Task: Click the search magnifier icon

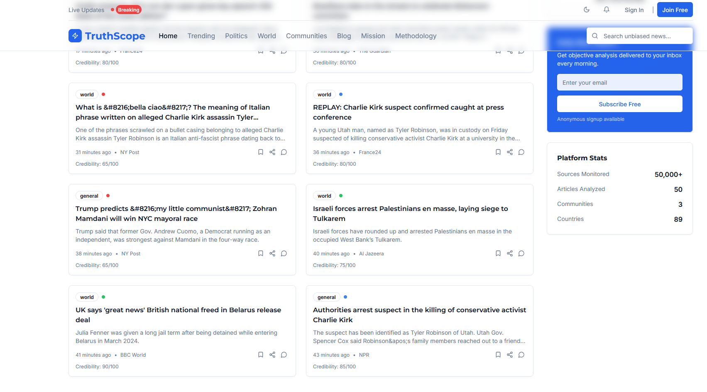Action: pos(595,36)
